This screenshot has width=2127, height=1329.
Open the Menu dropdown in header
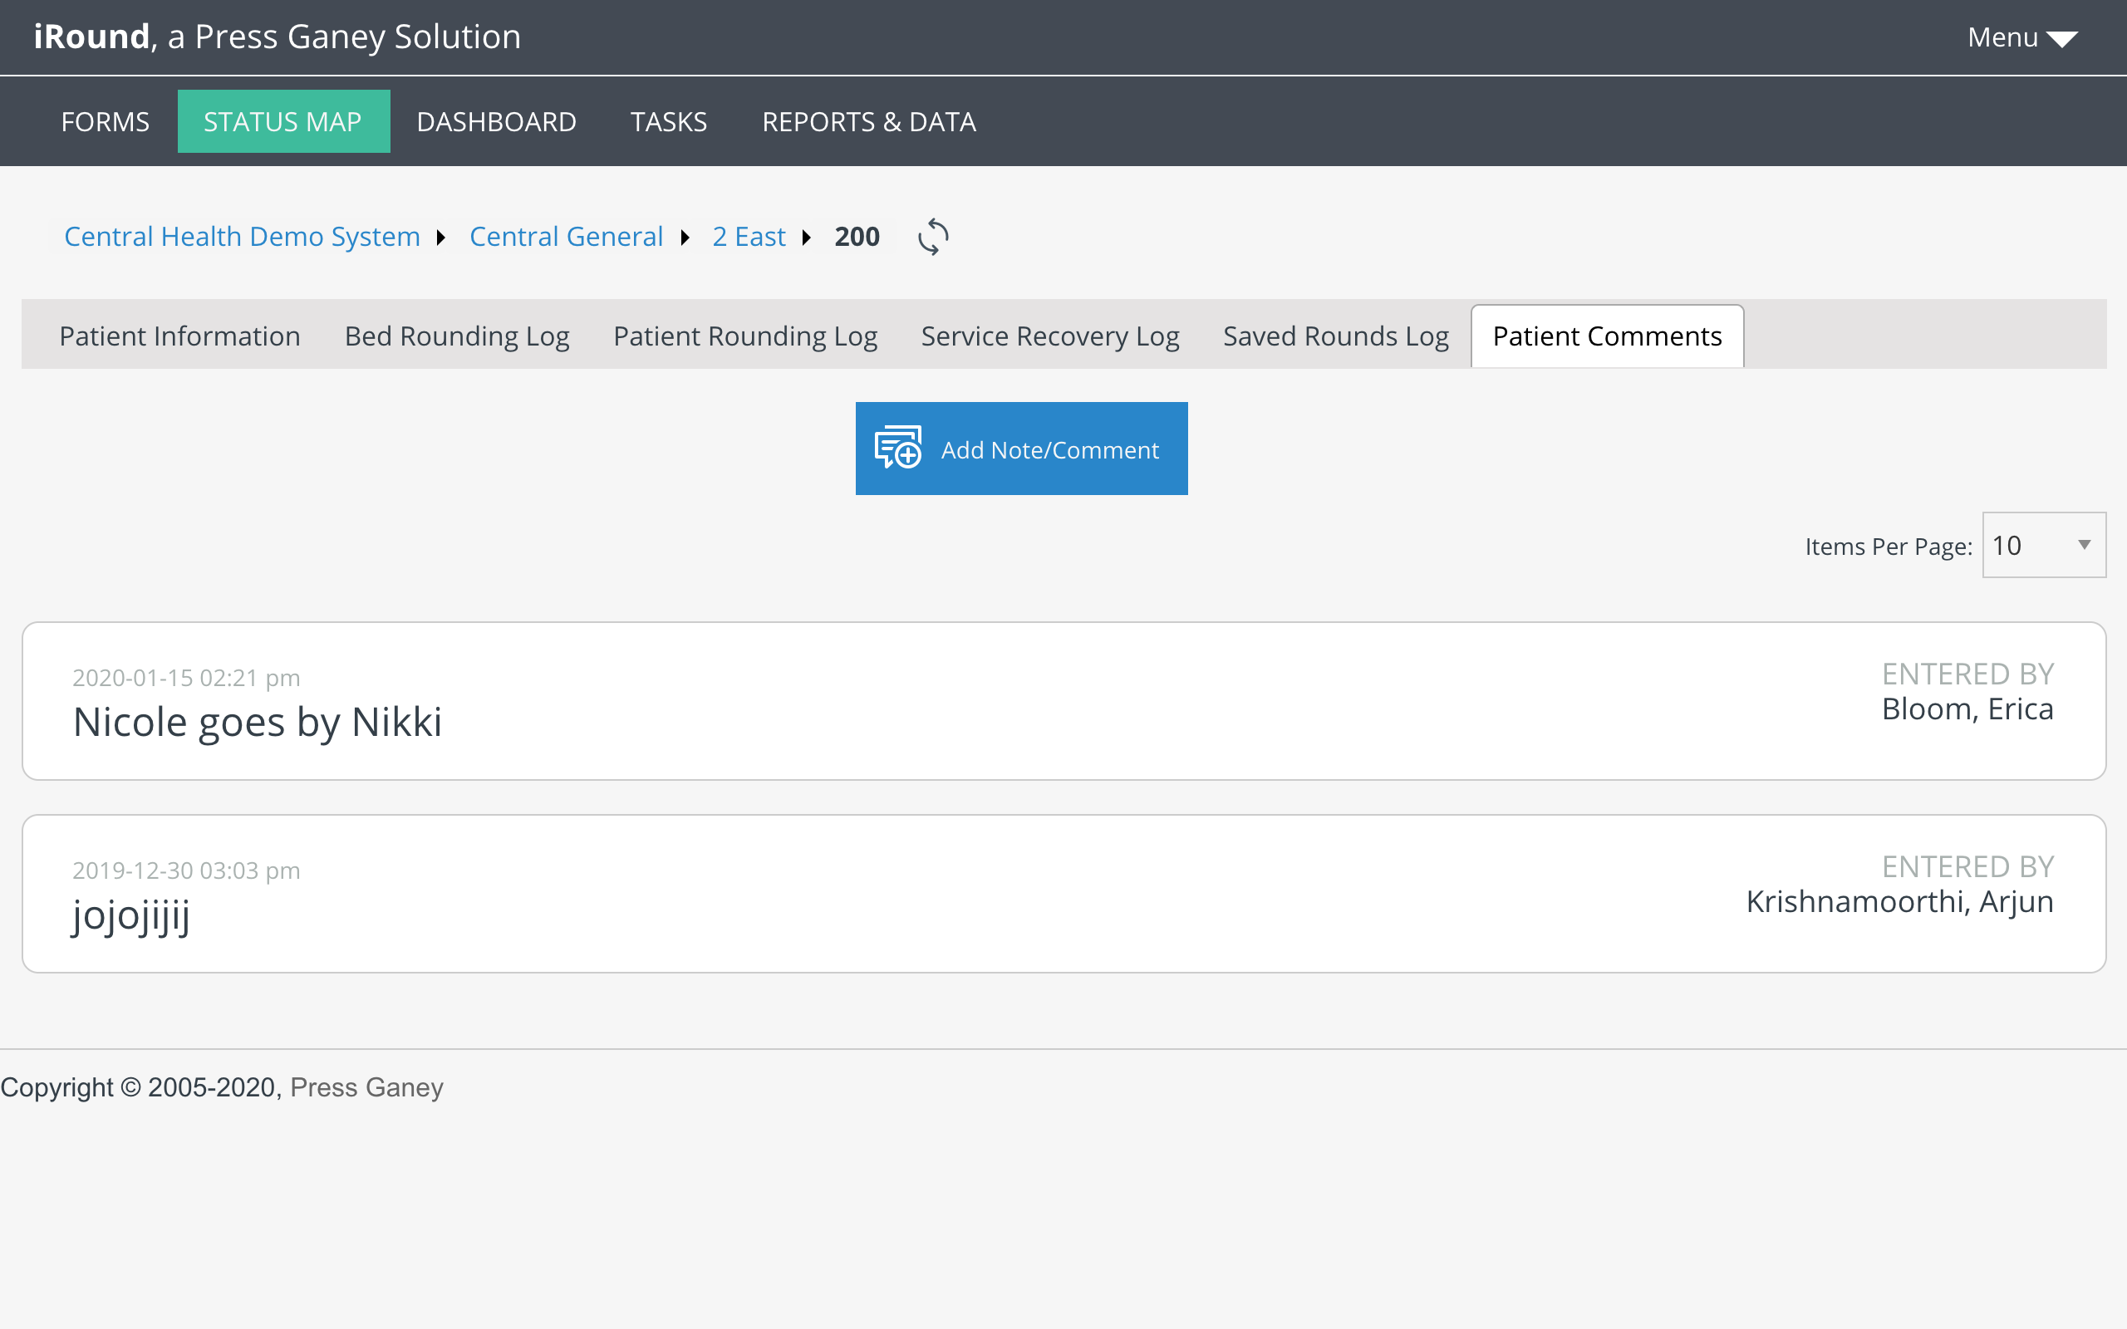pyautogui.click(x=2021, y=37)
